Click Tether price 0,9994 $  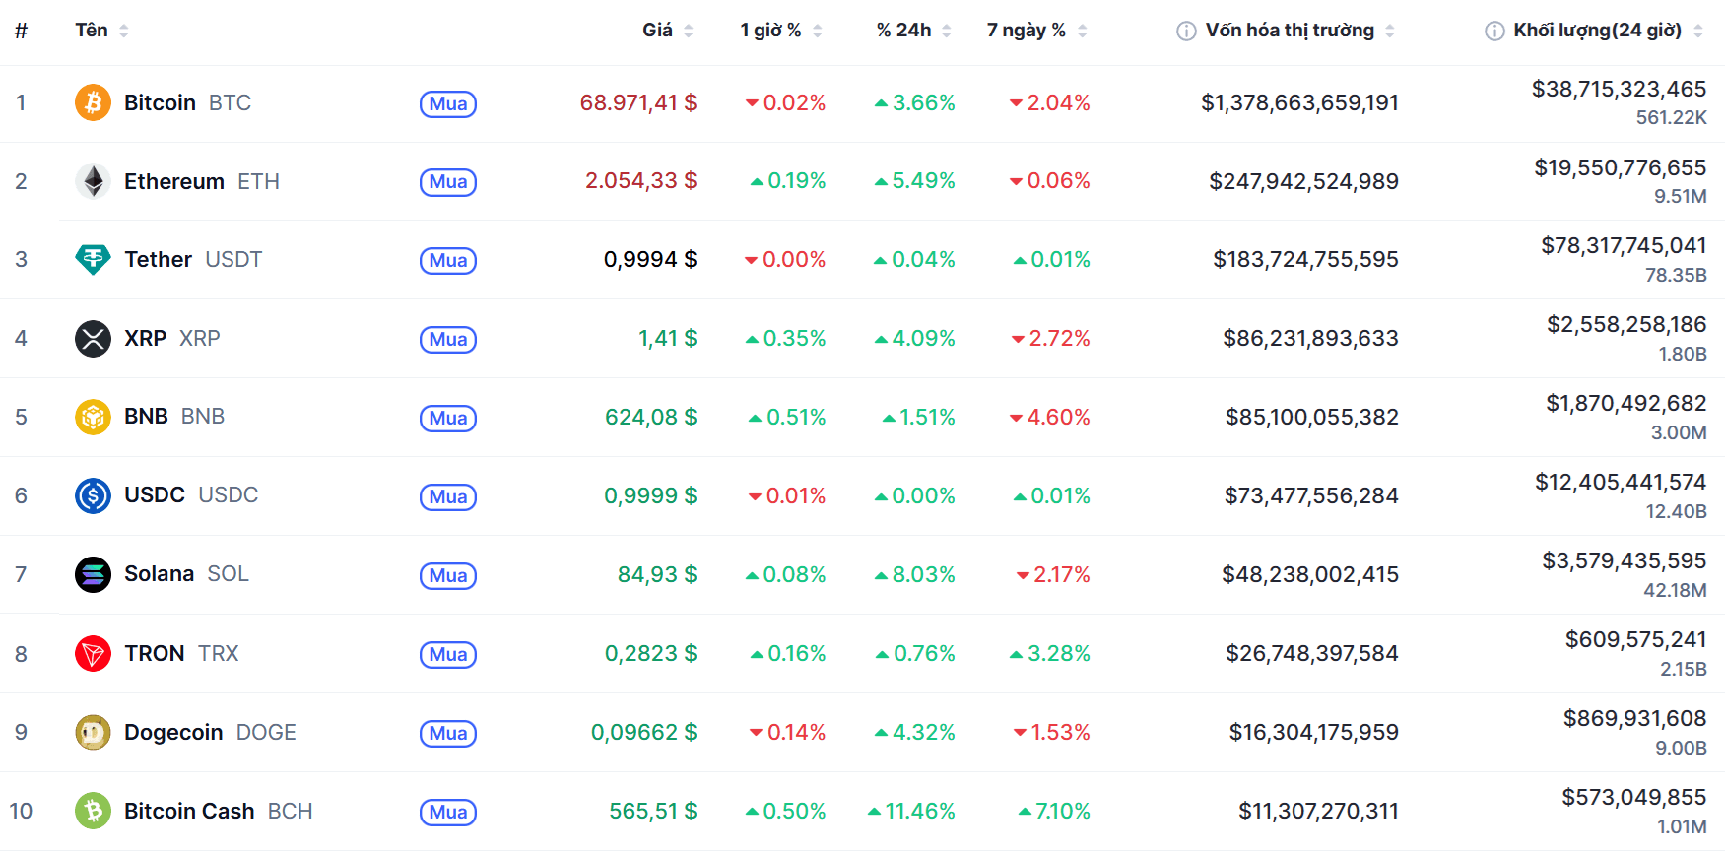(x=650, y=259)
